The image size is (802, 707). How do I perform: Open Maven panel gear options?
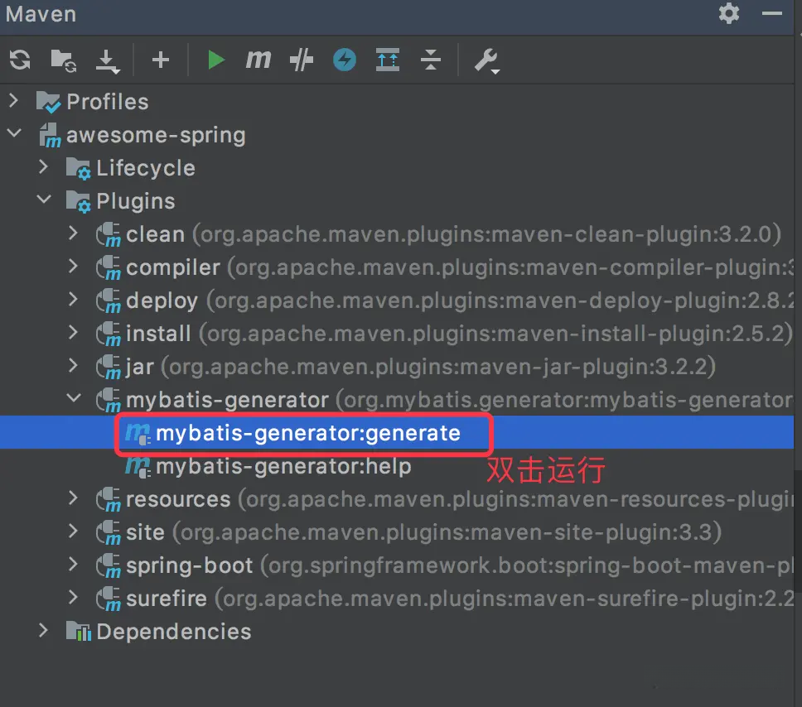(x=729, y=13)
